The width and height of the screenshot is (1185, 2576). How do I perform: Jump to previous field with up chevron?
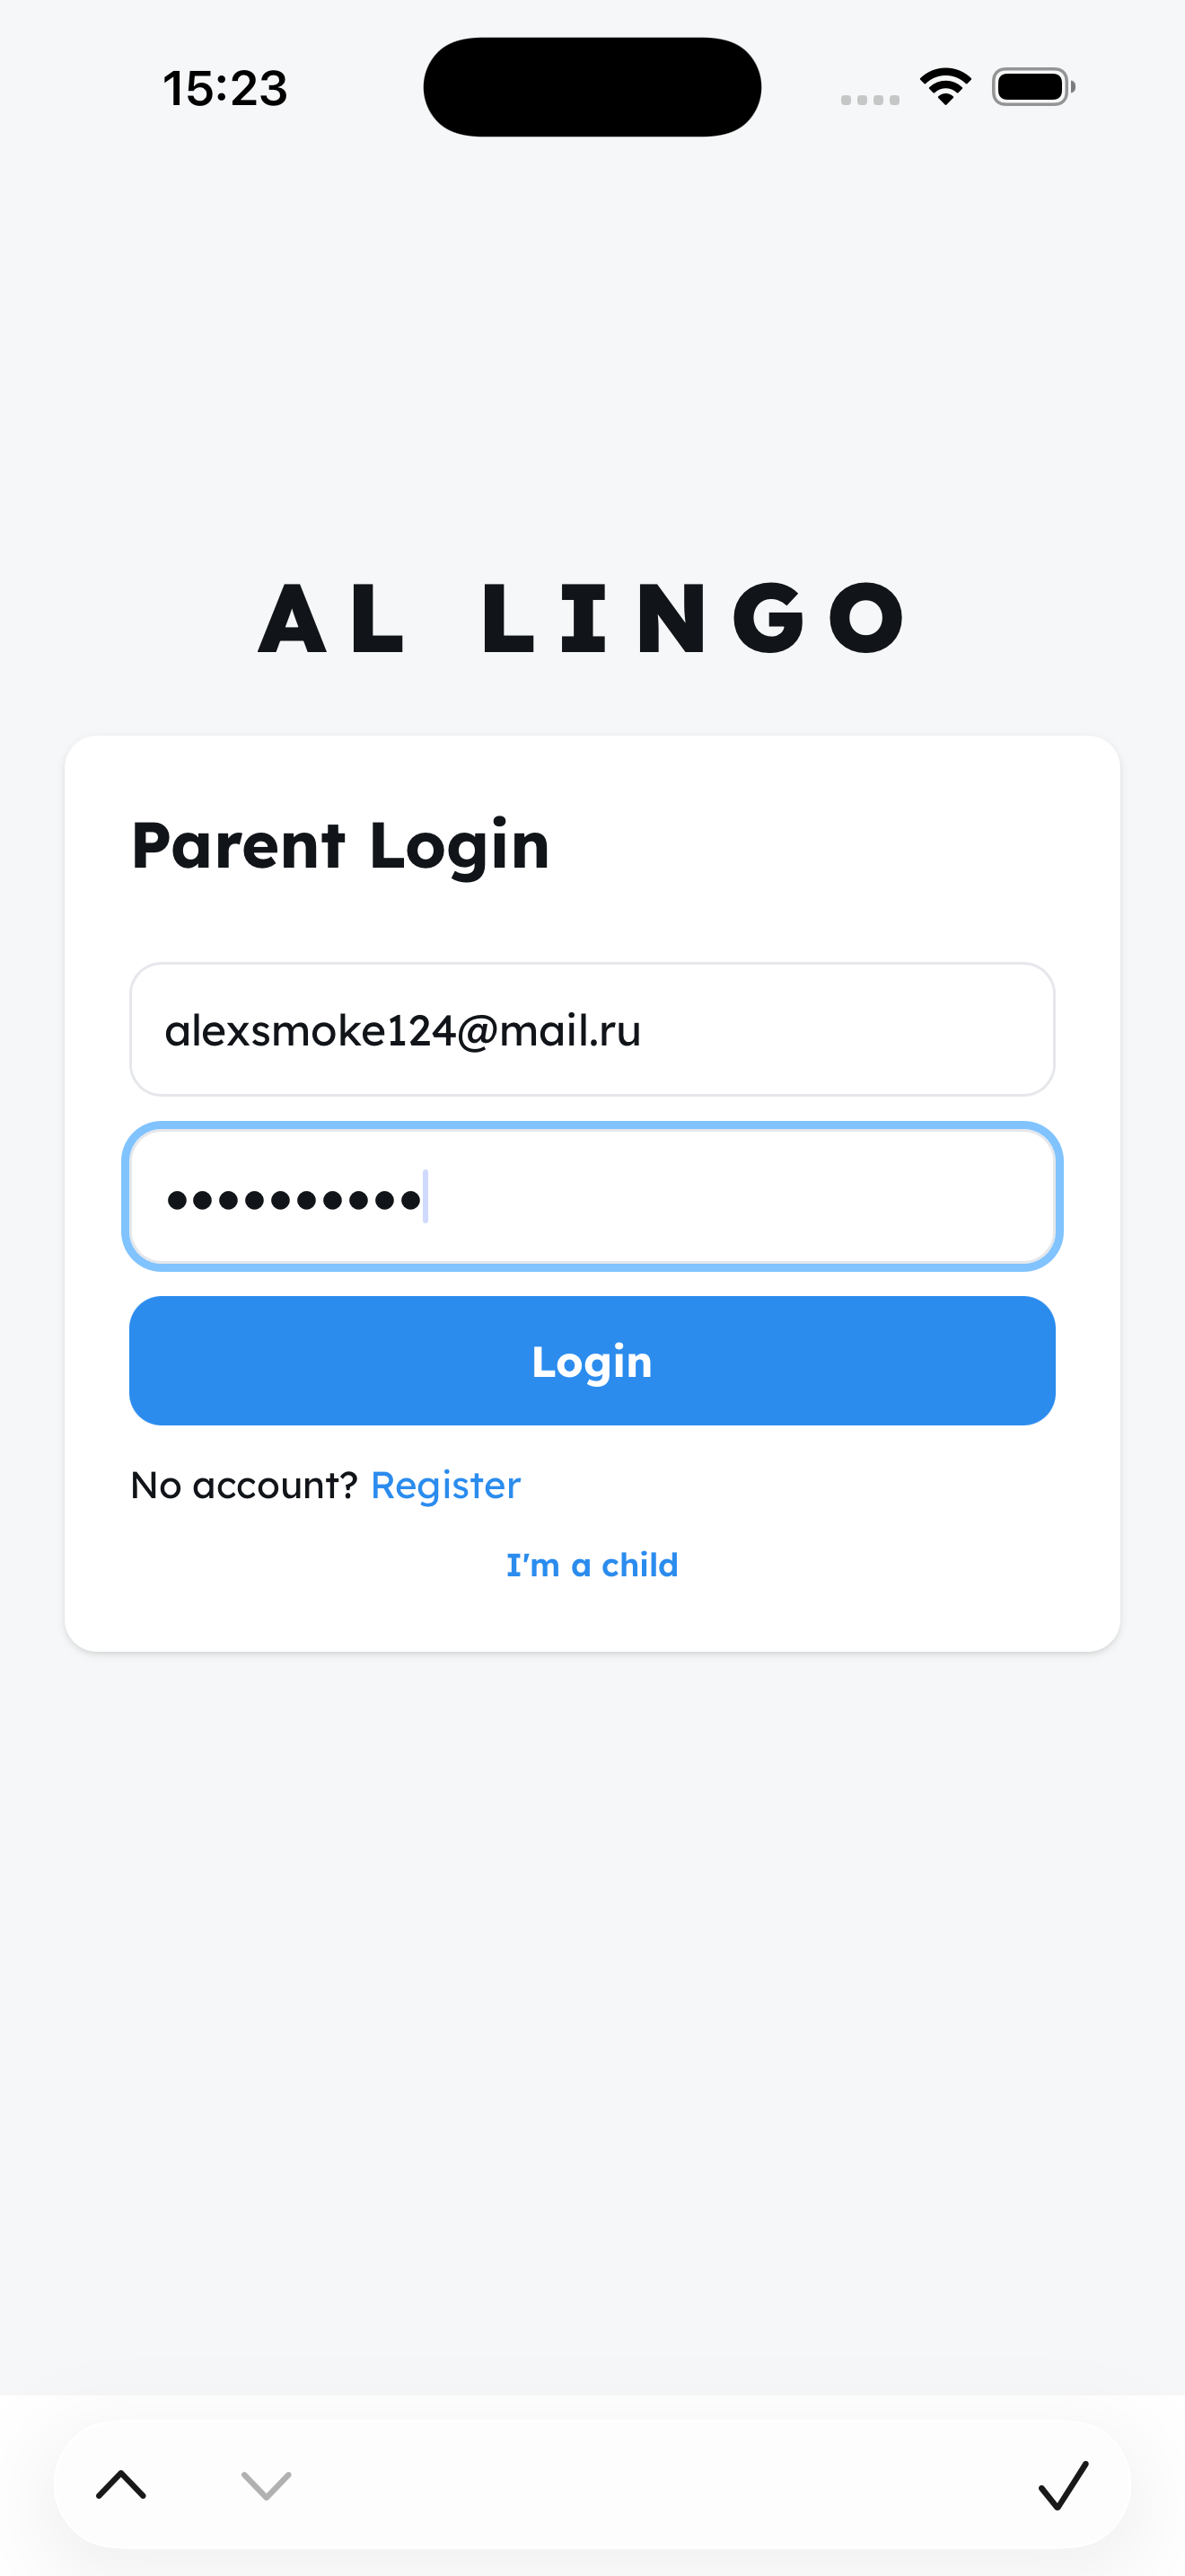pyautogui.click(x=121, y=2484)
